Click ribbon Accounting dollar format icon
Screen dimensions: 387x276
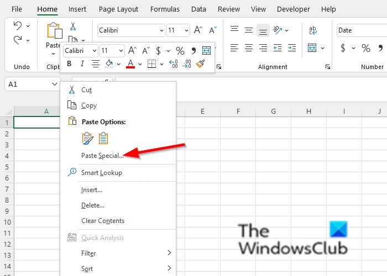click(343, 48)
